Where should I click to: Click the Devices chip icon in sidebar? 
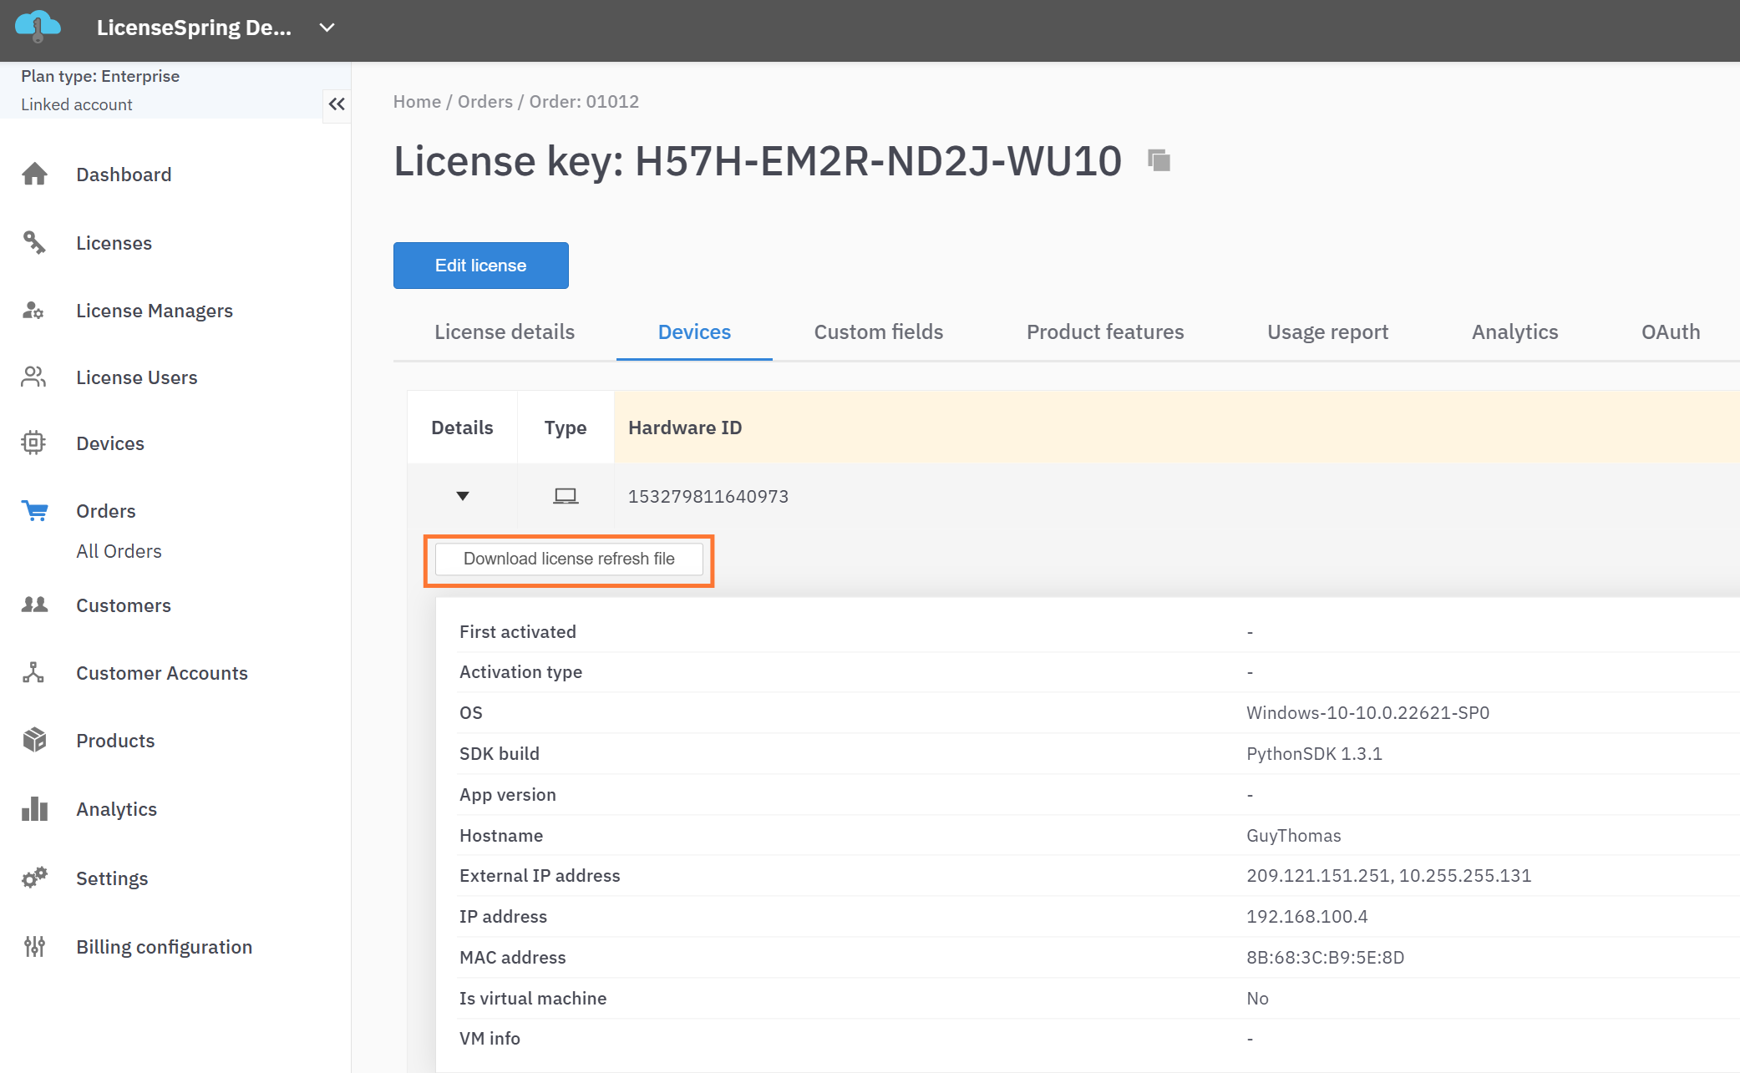(34, 443)
